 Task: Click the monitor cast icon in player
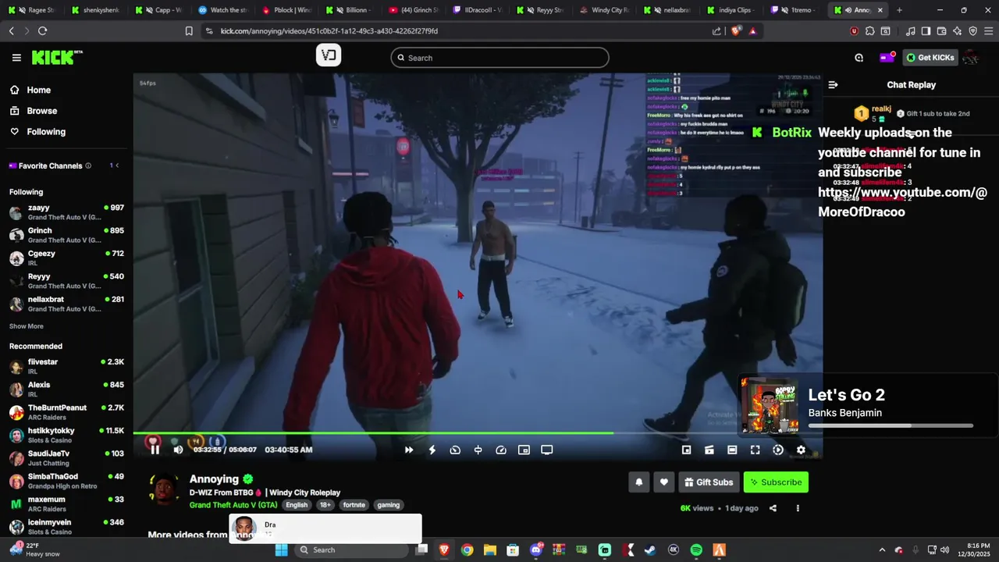coord(547,450)
